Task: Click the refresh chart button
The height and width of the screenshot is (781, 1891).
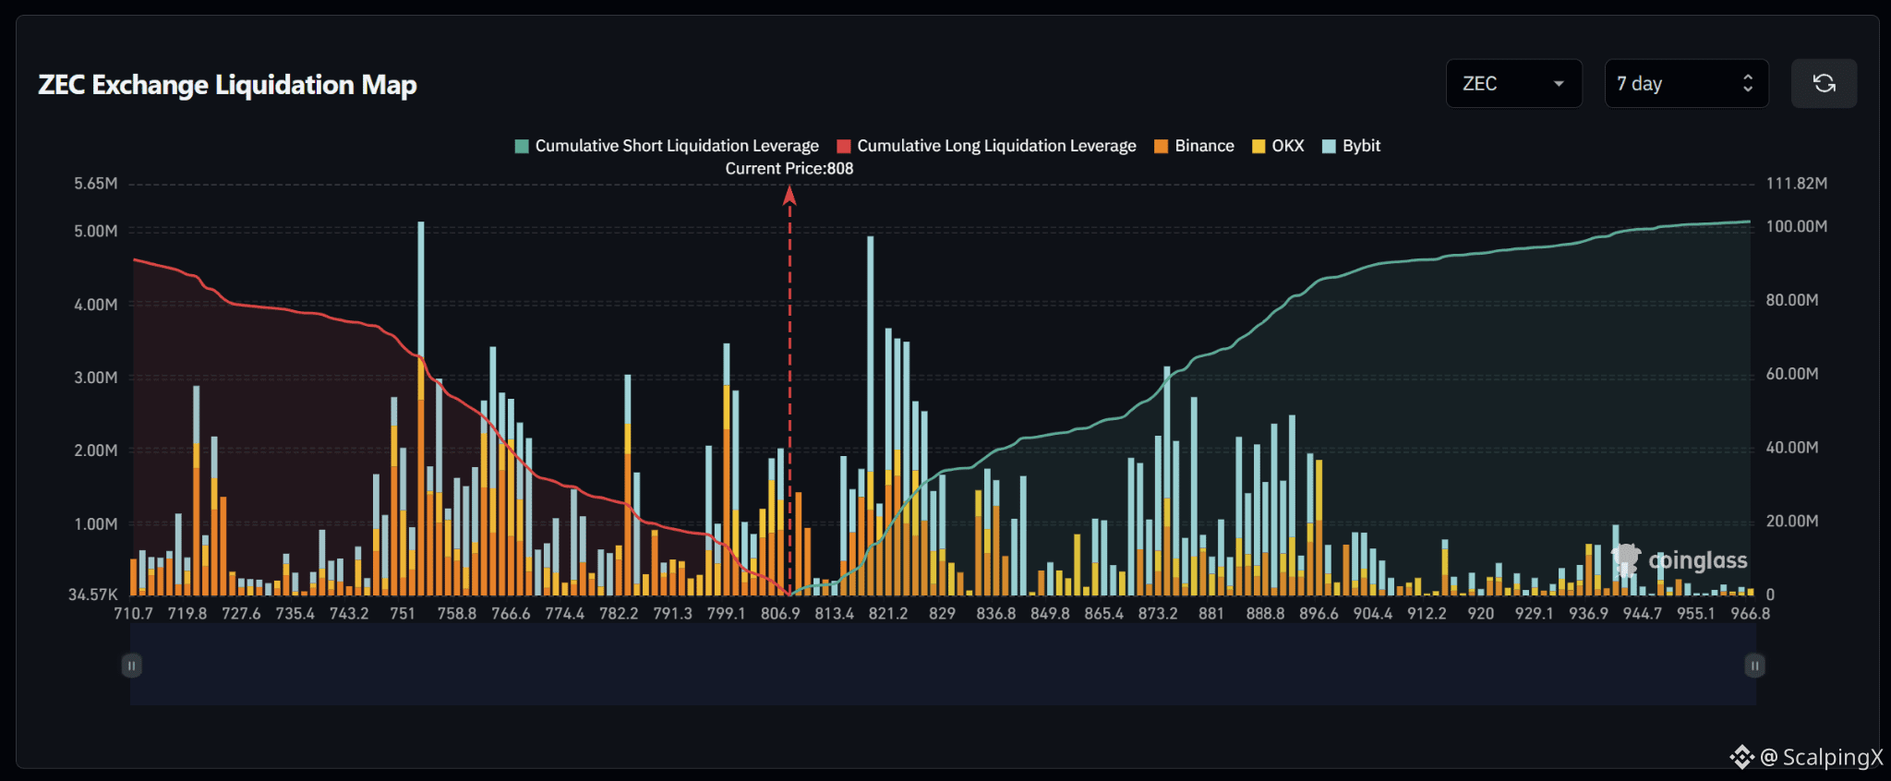Action: [x=1824, y=84]
